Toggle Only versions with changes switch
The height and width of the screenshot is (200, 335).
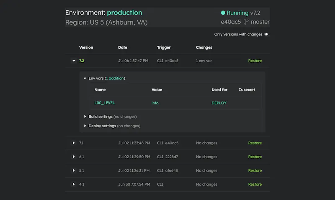(267, 34)
